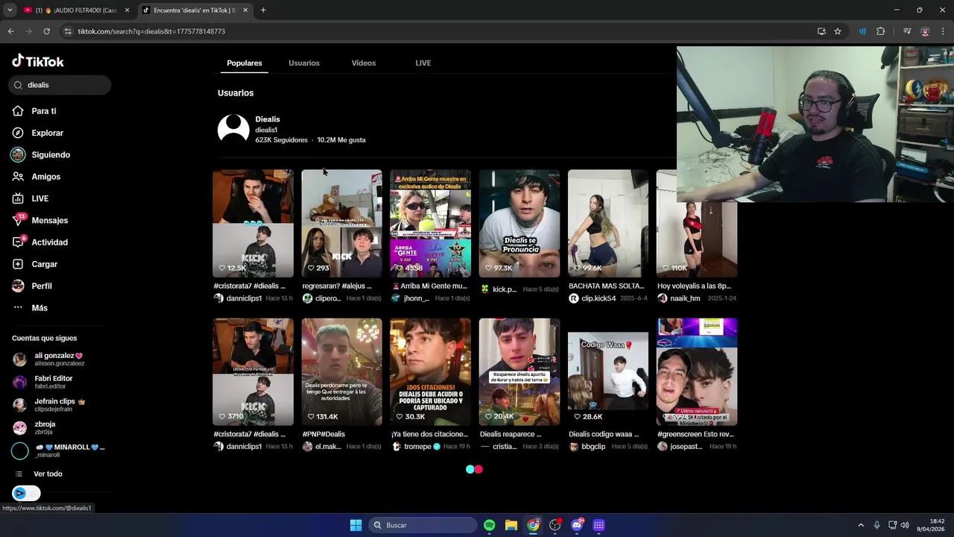This screenshot has height=537, width=954.
Task: Close the TikTok search browser tab
Action: 245,10
